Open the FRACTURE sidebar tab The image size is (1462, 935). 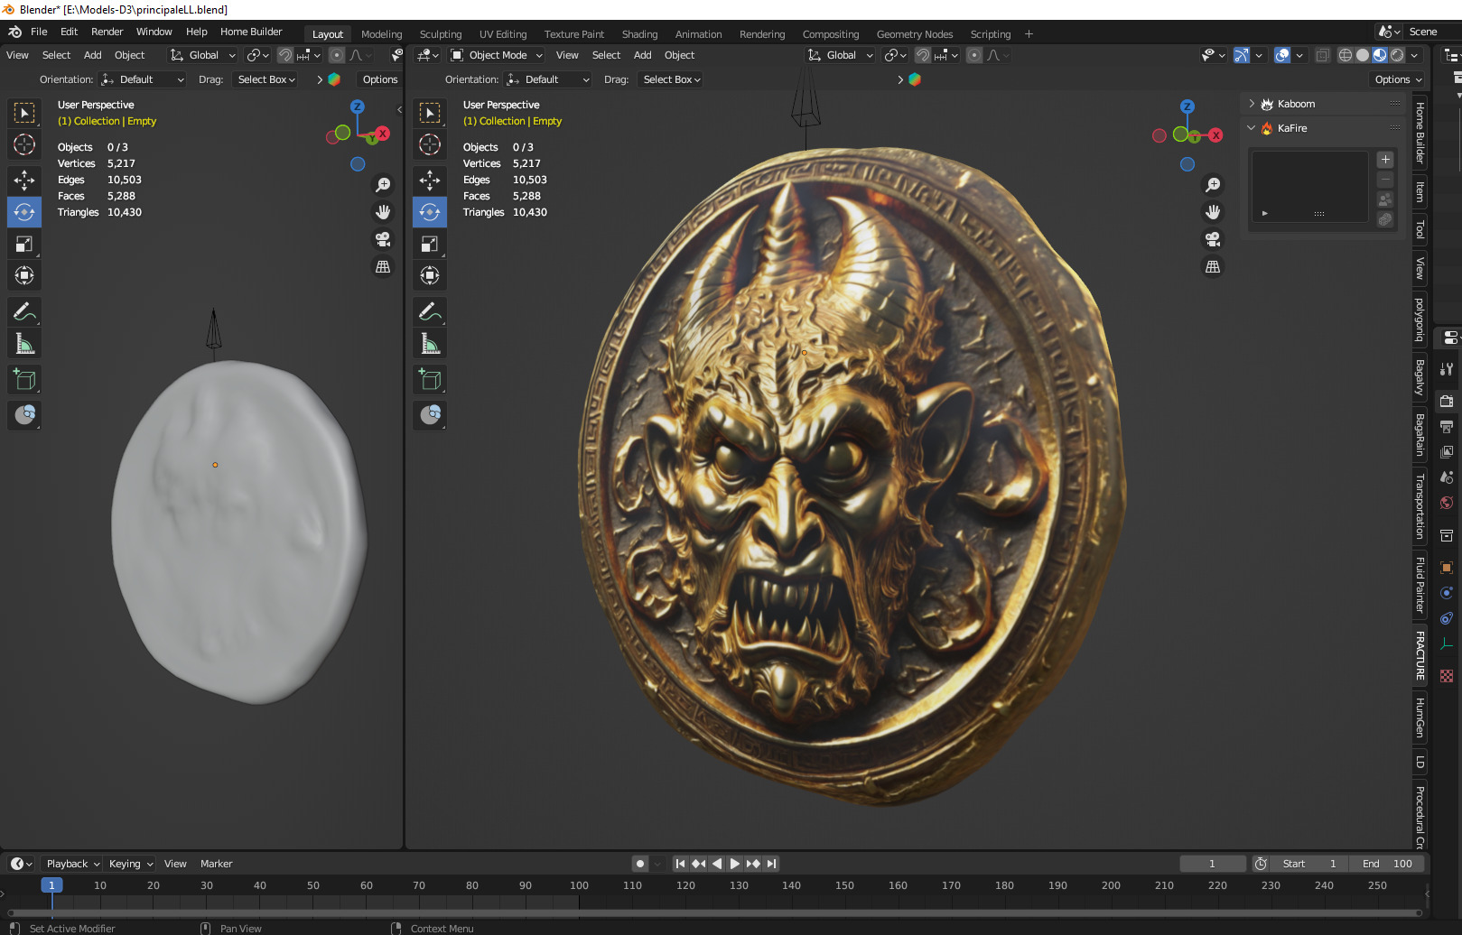coord(1420,656)
